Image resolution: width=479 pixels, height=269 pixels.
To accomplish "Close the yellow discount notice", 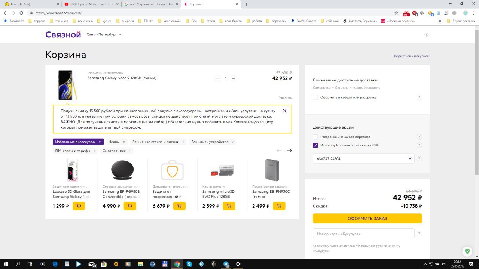I will [285, 111].
